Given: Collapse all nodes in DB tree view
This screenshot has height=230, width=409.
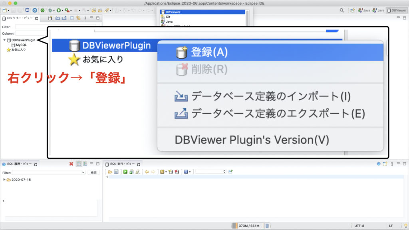Looking at the screenshot, I should pyautogui.click(x=72, y=18).
